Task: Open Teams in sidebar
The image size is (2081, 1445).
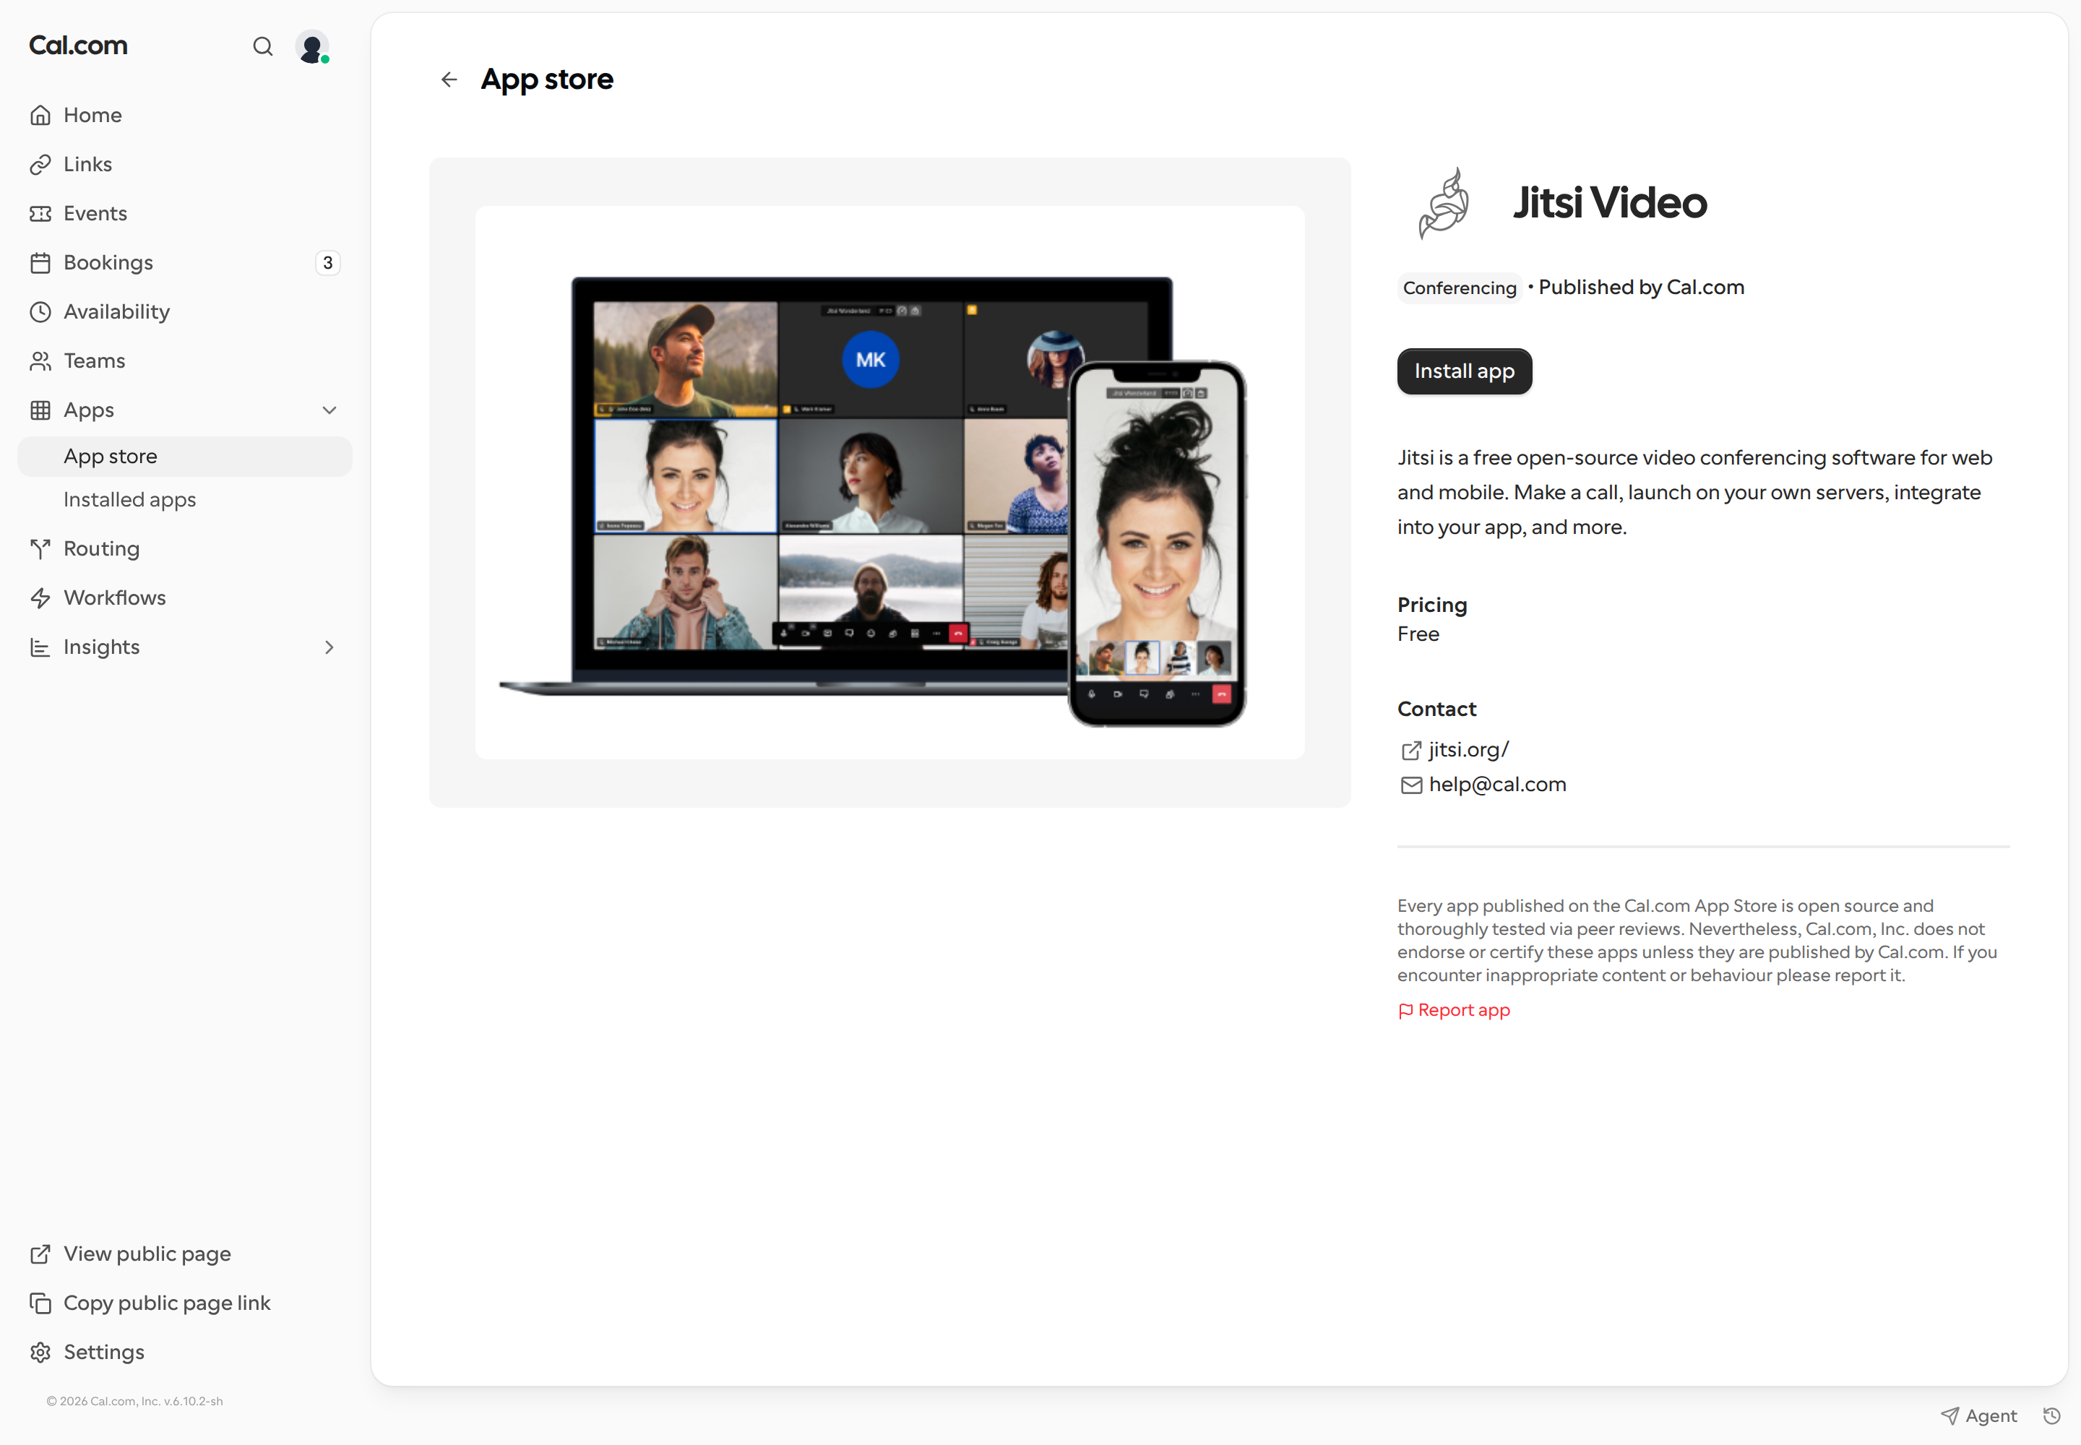Action: (185, 361)
